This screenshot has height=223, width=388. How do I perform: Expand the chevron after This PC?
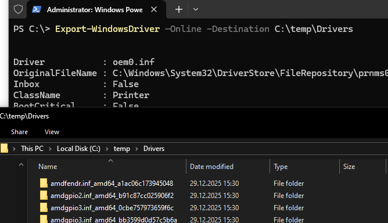(x=50, y=149)
